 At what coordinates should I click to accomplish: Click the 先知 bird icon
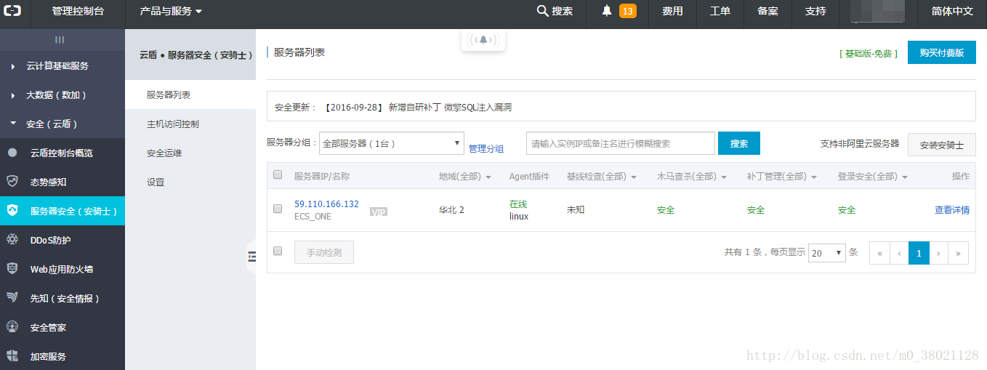(12, 298)
